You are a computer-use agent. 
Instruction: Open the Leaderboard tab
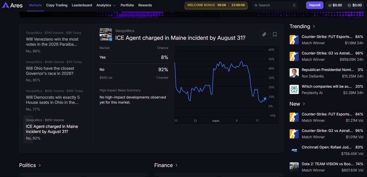[x=82, y=5]
